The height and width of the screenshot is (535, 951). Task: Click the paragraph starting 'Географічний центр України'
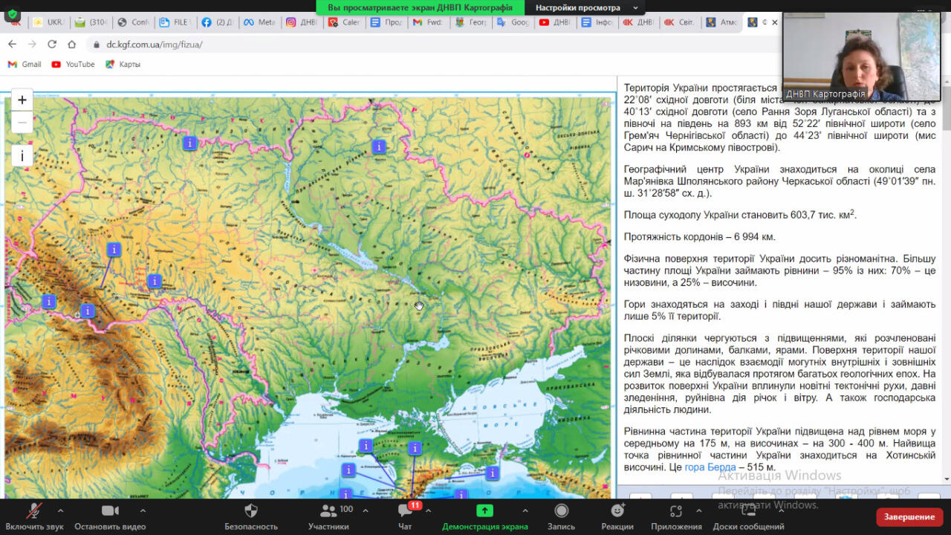[779, 181]
